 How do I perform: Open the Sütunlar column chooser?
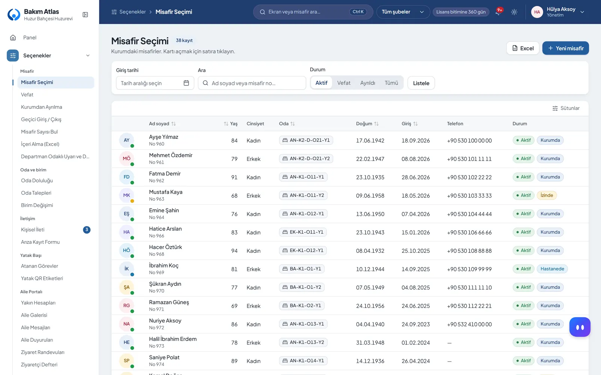coord(566,108)
